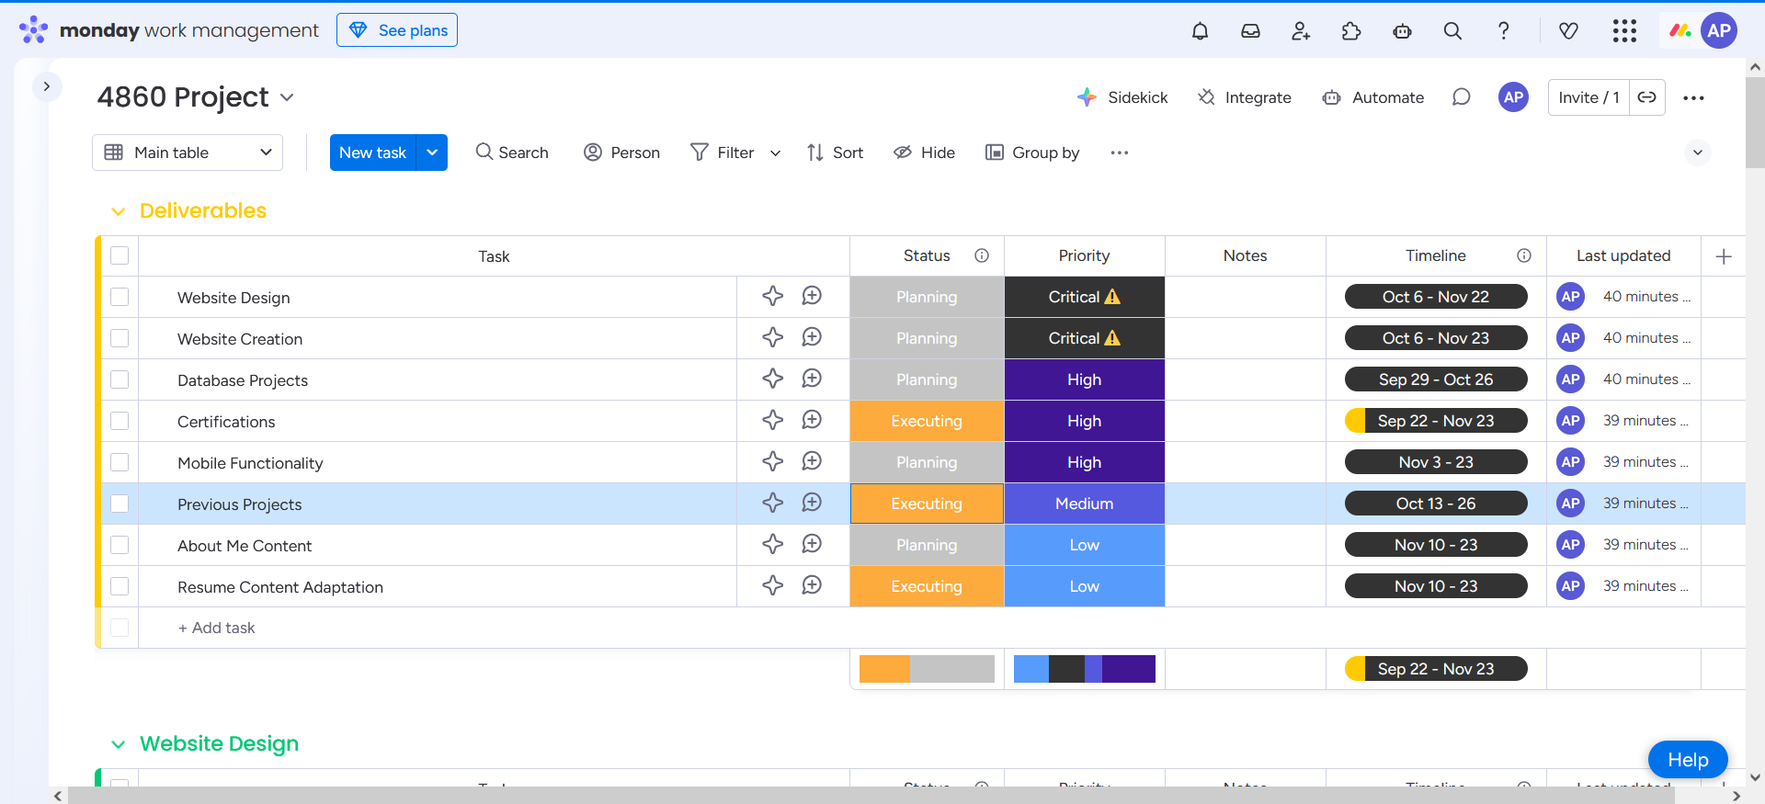The width and height of the screenshot is (1765, 804).
Task: Expand the New task dropdown arrow
Action: click(432, 153)
